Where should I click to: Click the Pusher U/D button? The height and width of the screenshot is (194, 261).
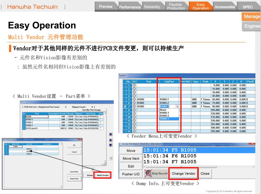131,174
